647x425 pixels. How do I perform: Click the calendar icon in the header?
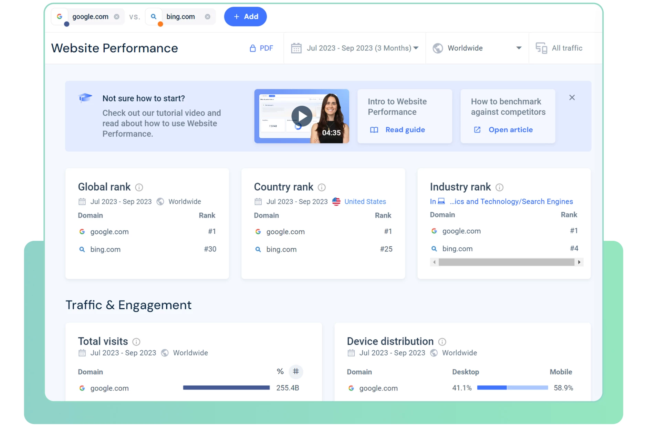296,48
